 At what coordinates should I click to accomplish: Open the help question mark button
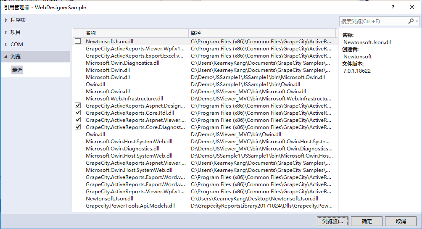393,7
